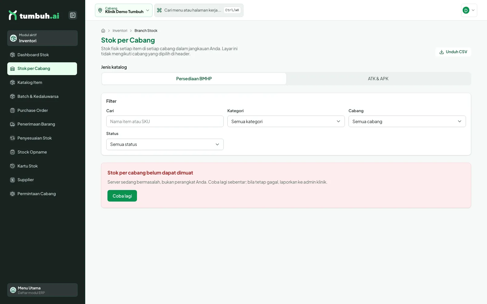Open the Modul aktif Inventori switcher
This screenshot has height=304, width=487.
[x=42, y=38]
